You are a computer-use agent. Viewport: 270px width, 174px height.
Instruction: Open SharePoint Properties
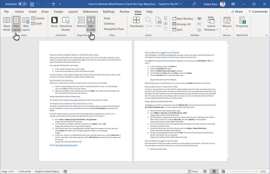coord(242,22)
